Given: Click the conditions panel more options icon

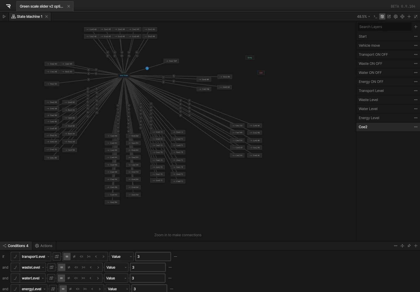Looking at the screenshot, I should pyautogui.click(x=395, y=246).
